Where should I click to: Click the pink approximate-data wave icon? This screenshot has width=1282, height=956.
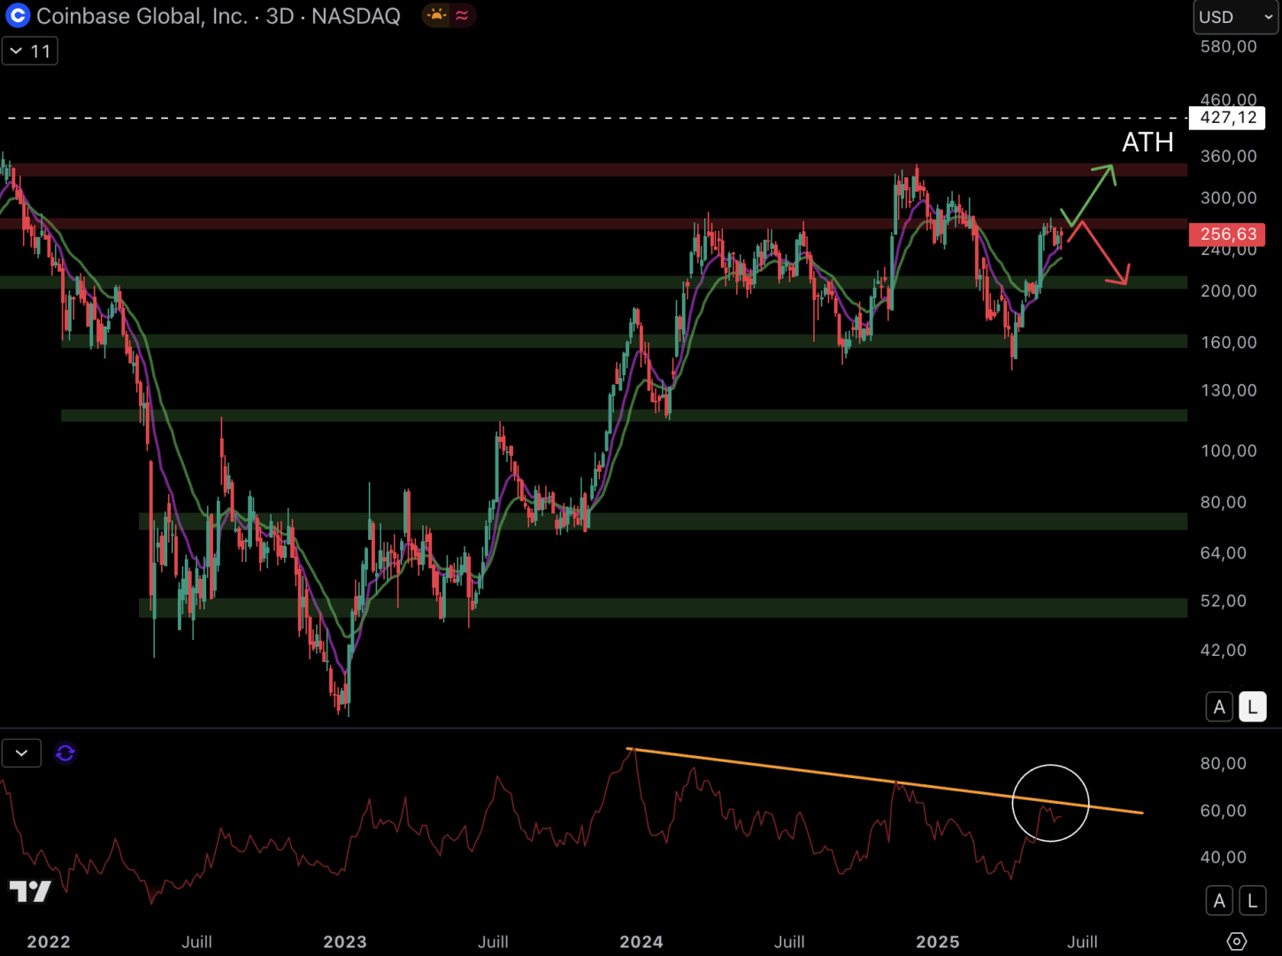[x=462, y=15]
